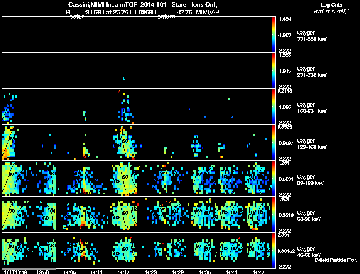Select the color scale bar beside Oxygen 89-129 keV
Screen dimensions: 360x274
click(x=274, y=178)
